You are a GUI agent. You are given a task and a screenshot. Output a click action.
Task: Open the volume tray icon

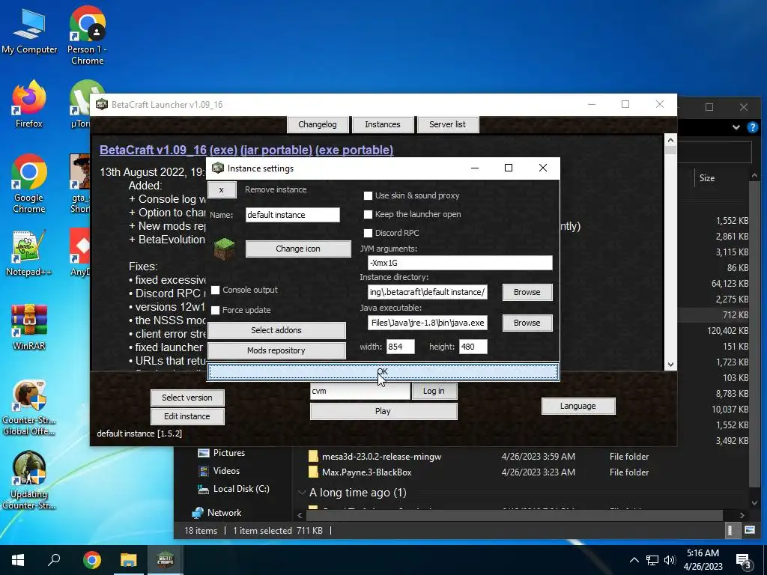[x=670, y=560]
